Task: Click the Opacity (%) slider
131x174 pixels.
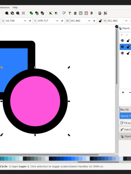Action: [x=125, y=116]
